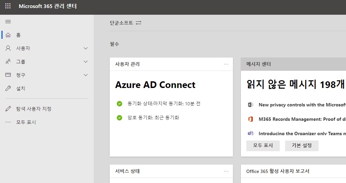Click green check next to 동기화 상태

click(119, 103)
